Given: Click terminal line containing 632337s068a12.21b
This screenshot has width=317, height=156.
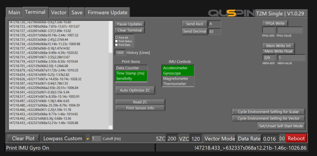Looking at the screenshot, I should (x=44, y=123).
